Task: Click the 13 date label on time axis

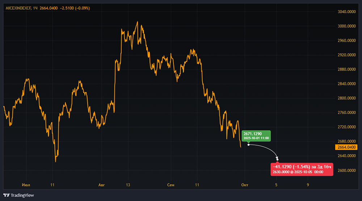Action: pos(127,185)
